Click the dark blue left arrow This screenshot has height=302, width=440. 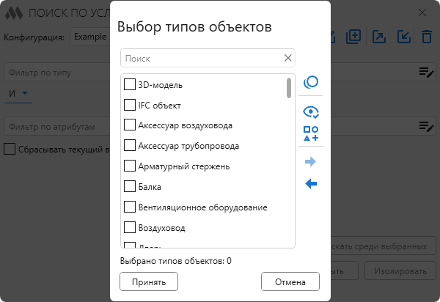click(x=311, y=183)
